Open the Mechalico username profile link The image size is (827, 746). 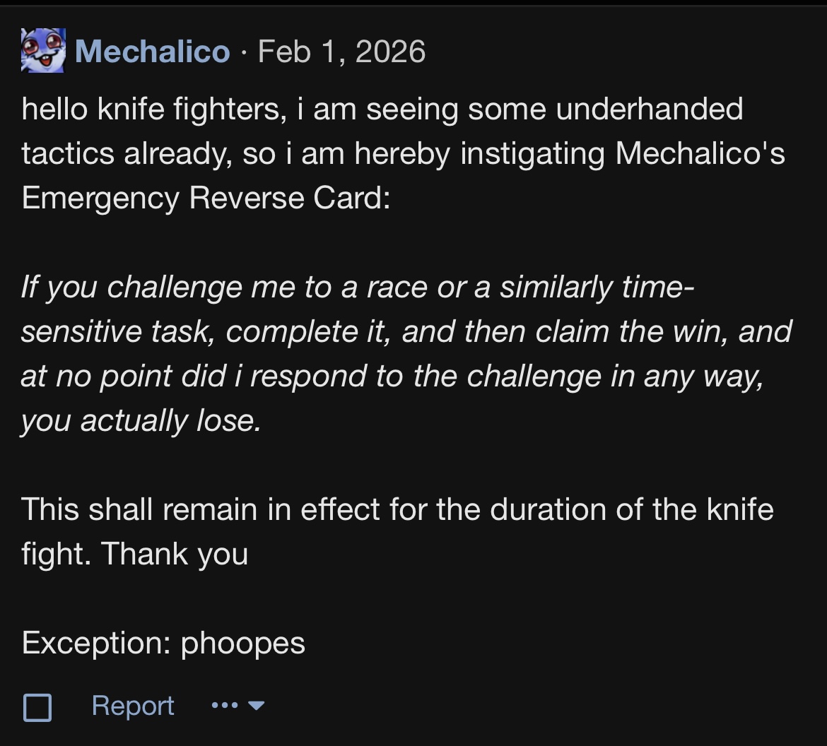tap(152, 52)
